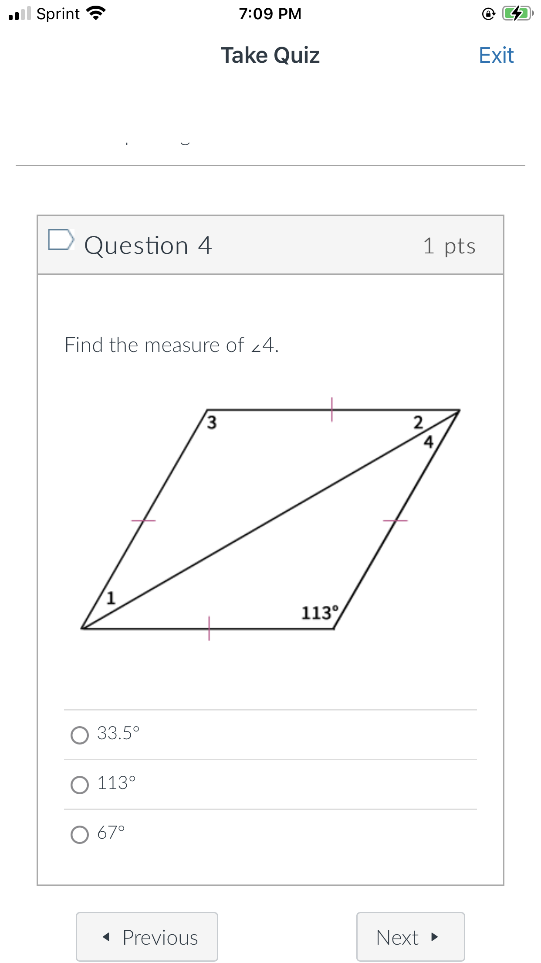
Task: Tap the battery charging icon
Action: [517, 13]
